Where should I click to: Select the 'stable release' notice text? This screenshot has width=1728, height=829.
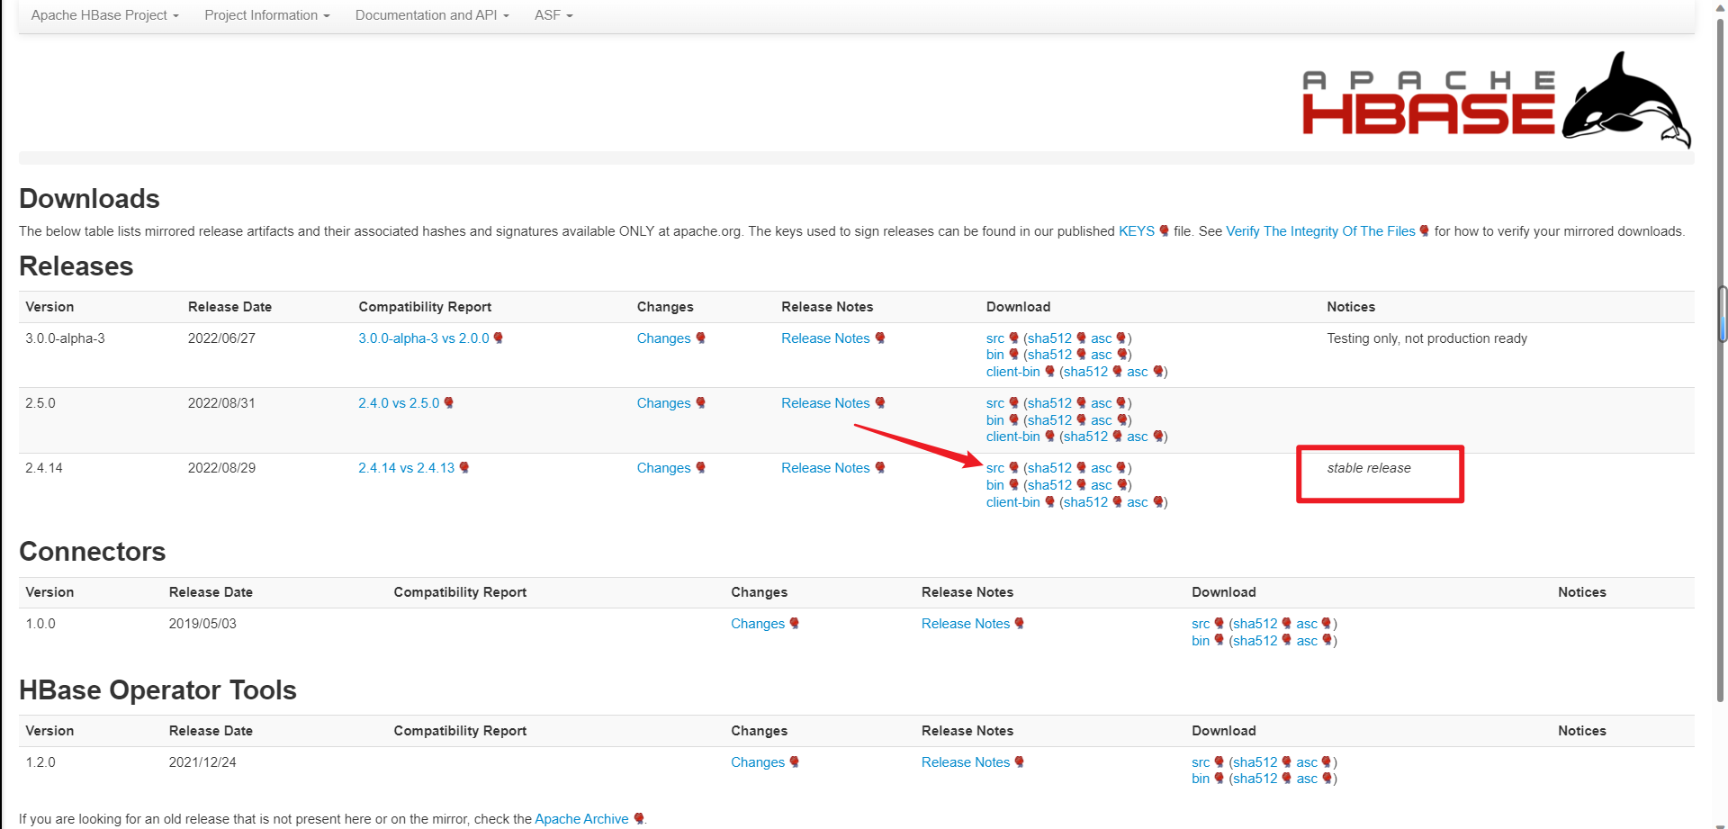[1369, 468]
